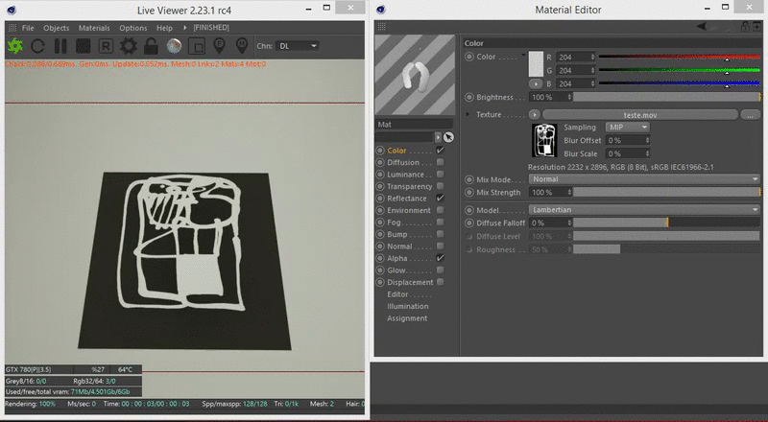Enable the Luminance channel checkbox
The height and width of the screenshot is (422, 768).
(440, 174)
